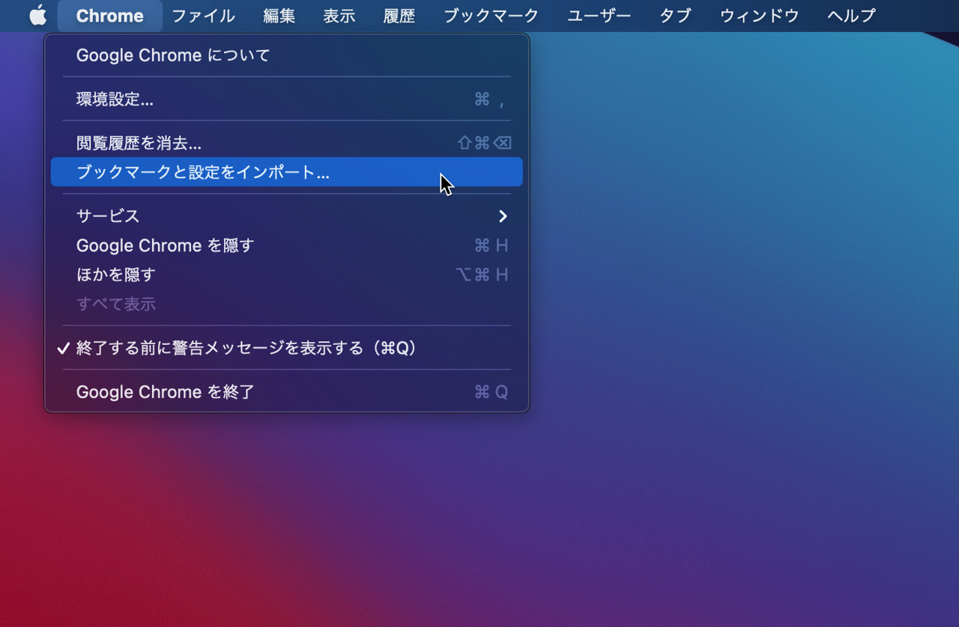Screen dimensions: 959x627
Task: Toggle 終了する前に警告メッセージを表示する option
Action: point(286,348)
